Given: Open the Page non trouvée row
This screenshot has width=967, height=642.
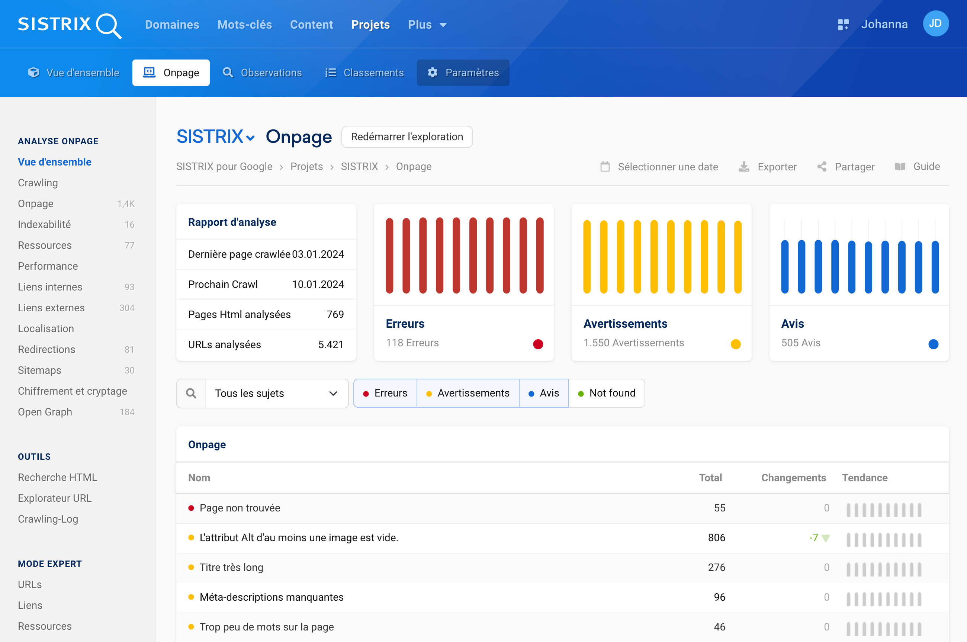Looking at the screenshot, I should pos(562,508).
